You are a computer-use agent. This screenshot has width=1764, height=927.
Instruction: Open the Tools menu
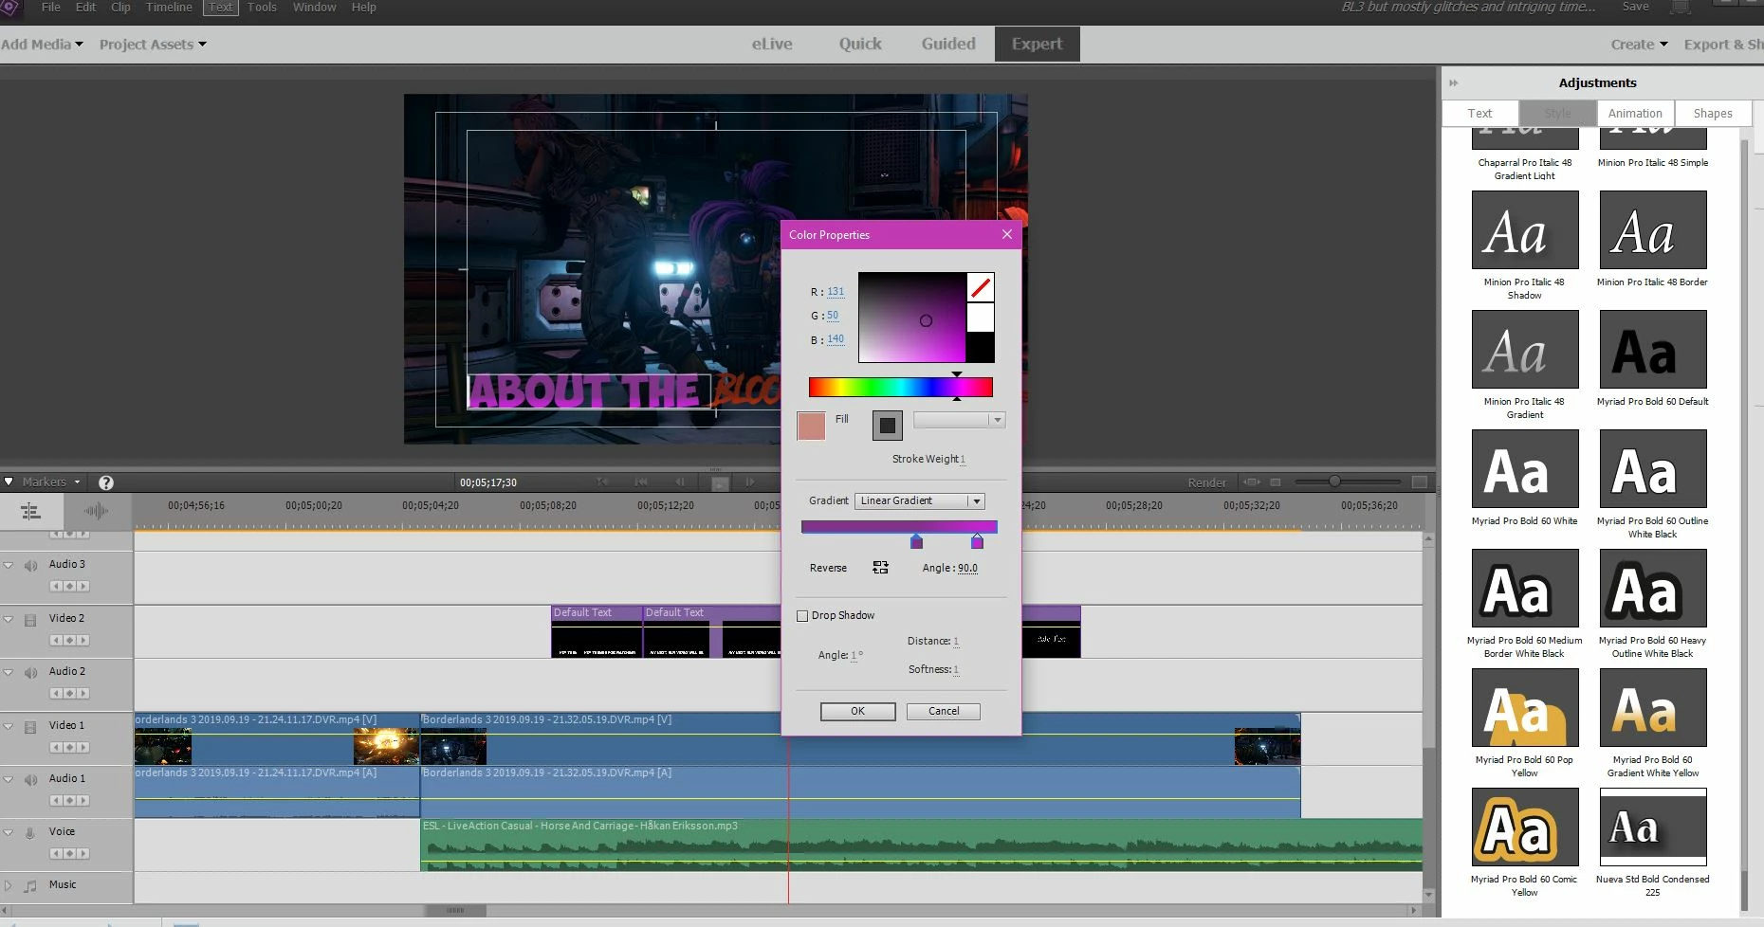coord(262,8)
